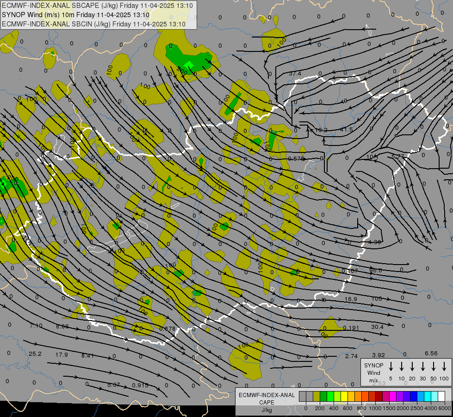Select the SBCAPE title line at top
Screen dimensions: 453x417
click(97, 6)
